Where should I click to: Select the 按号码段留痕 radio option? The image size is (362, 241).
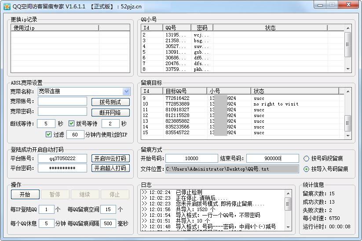pos(307,158)
